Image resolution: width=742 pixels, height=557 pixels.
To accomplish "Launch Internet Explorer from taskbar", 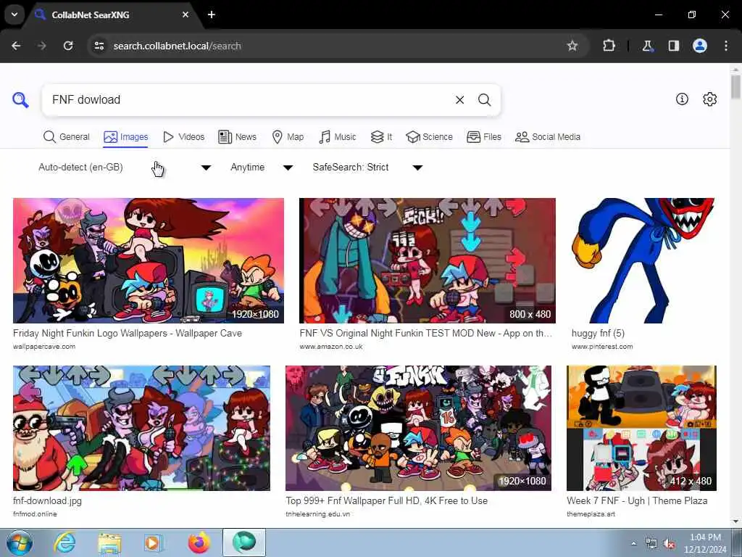I will (64, 542).
